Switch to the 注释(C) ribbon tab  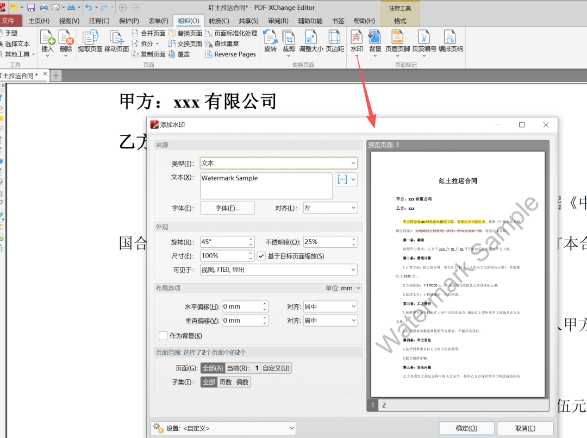click(99, 21)
